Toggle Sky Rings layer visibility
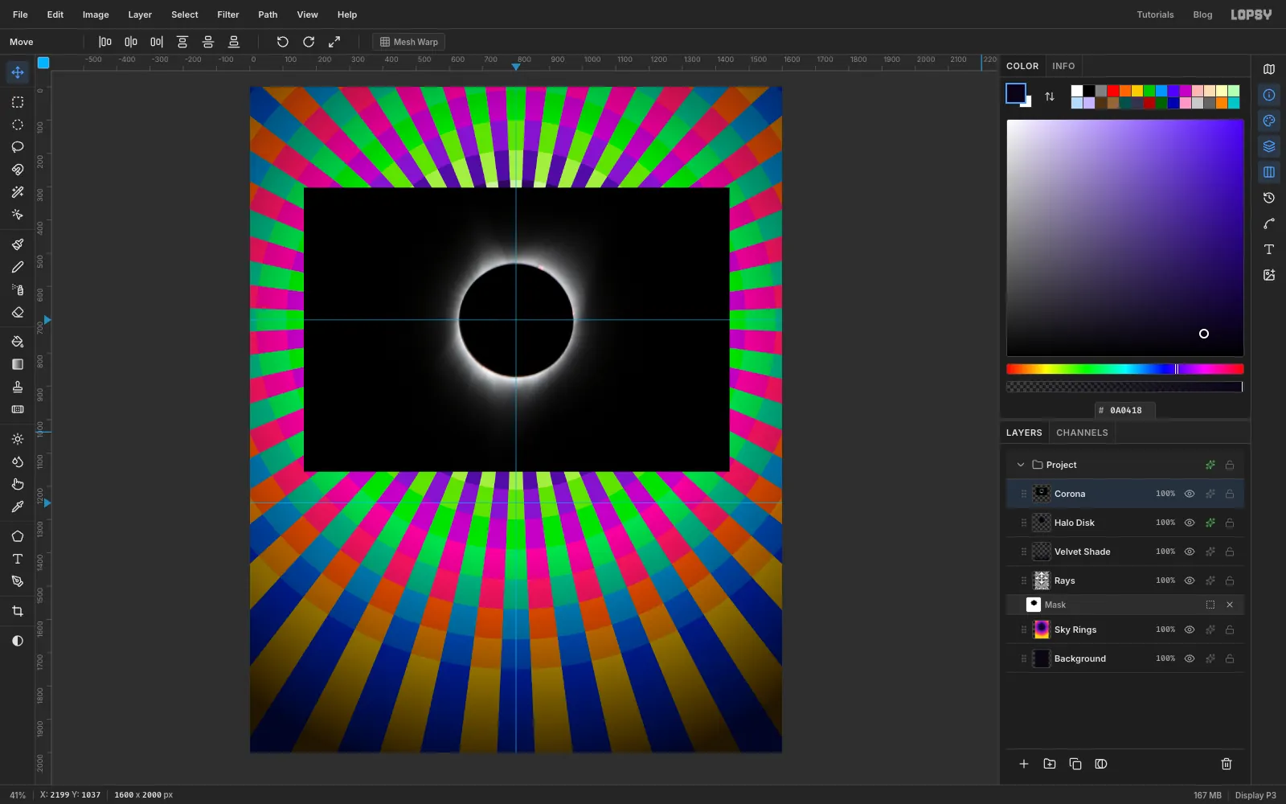Screen dimensions: 1286x804 click(x=1190, y=630)
